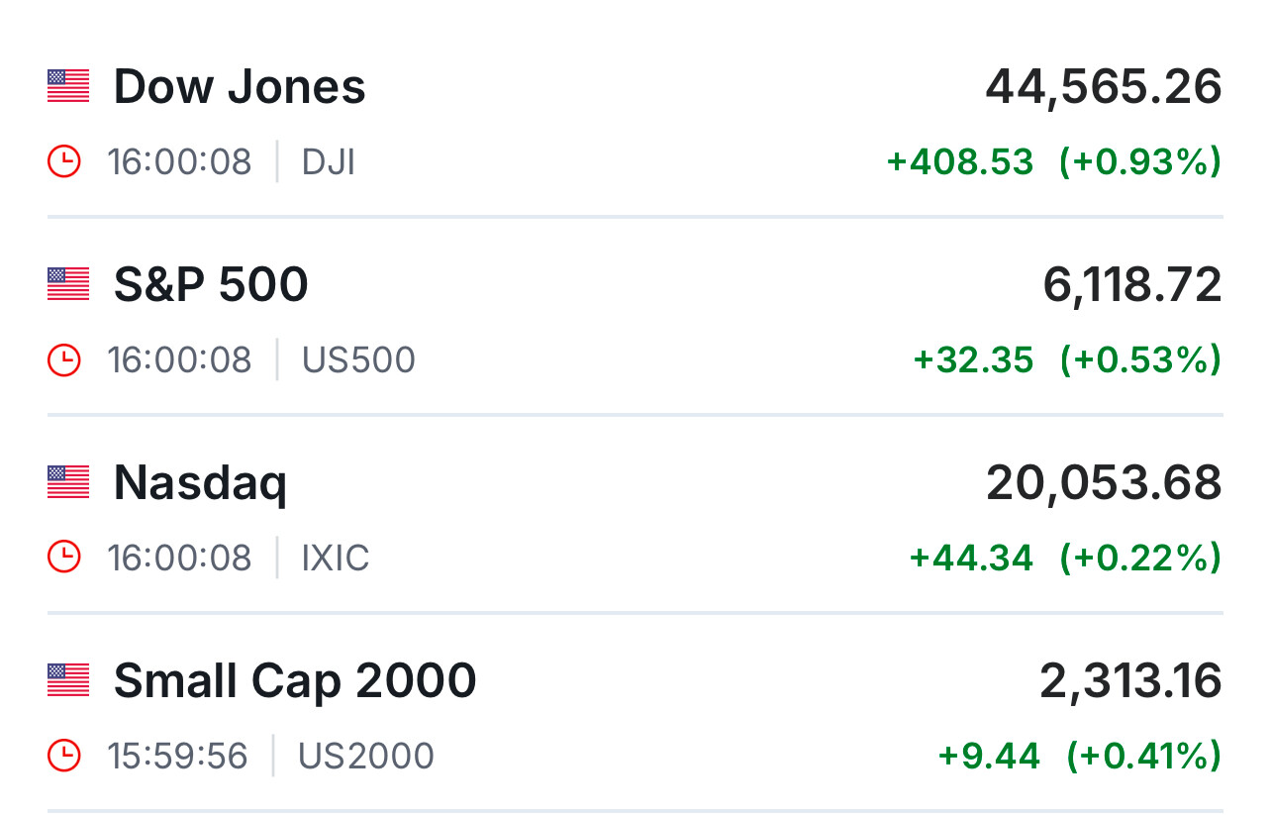Click the Nasdaq price 20,053.68
The height and width of the screenshot is (815, 1271).
pyautogui.click(x=1103, y=484)
